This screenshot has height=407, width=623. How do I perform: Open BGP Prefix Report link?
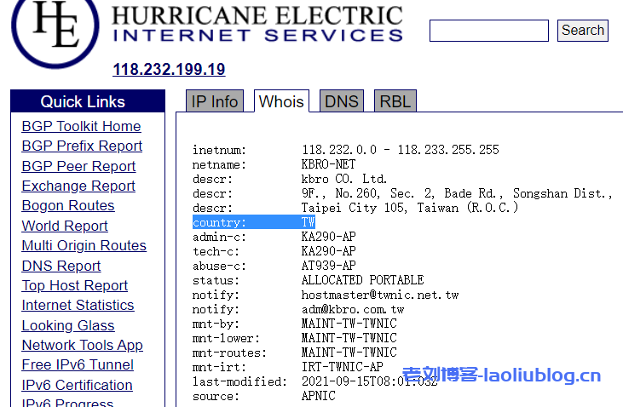tap(82, 146)
